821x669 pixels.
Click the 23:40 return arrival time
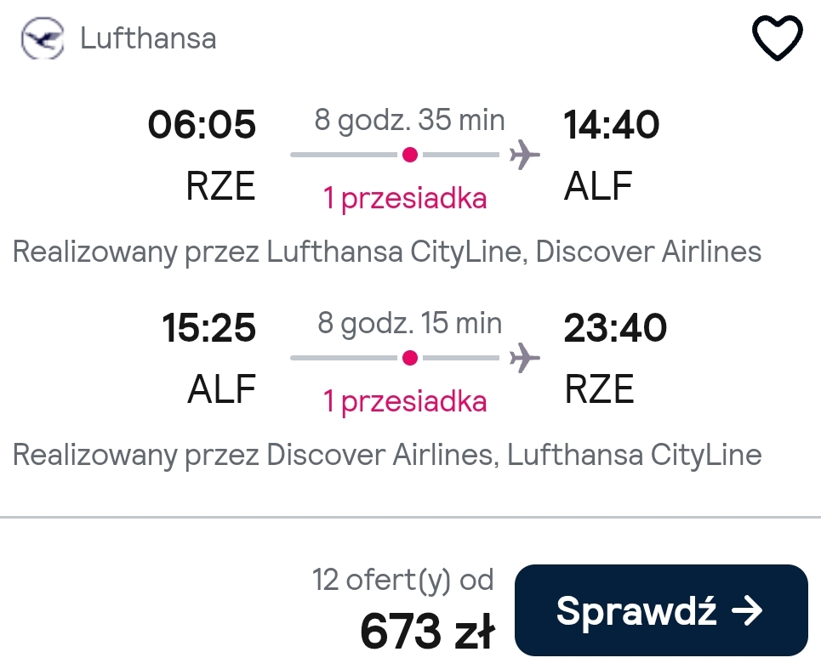tap(615, 328)
